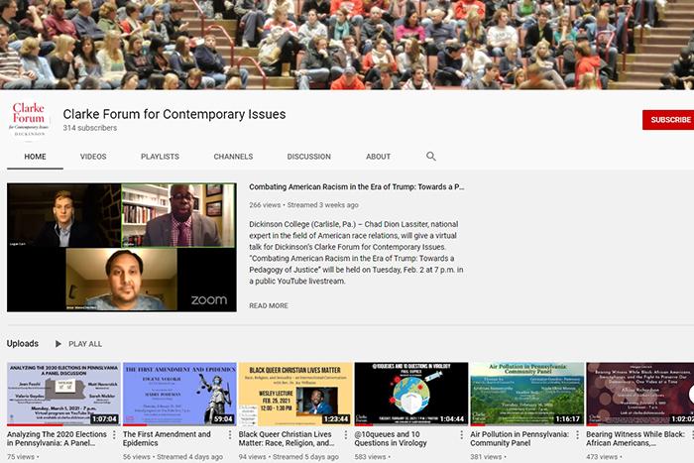Open the Playlists tab
694x463 pixels.
160,157
